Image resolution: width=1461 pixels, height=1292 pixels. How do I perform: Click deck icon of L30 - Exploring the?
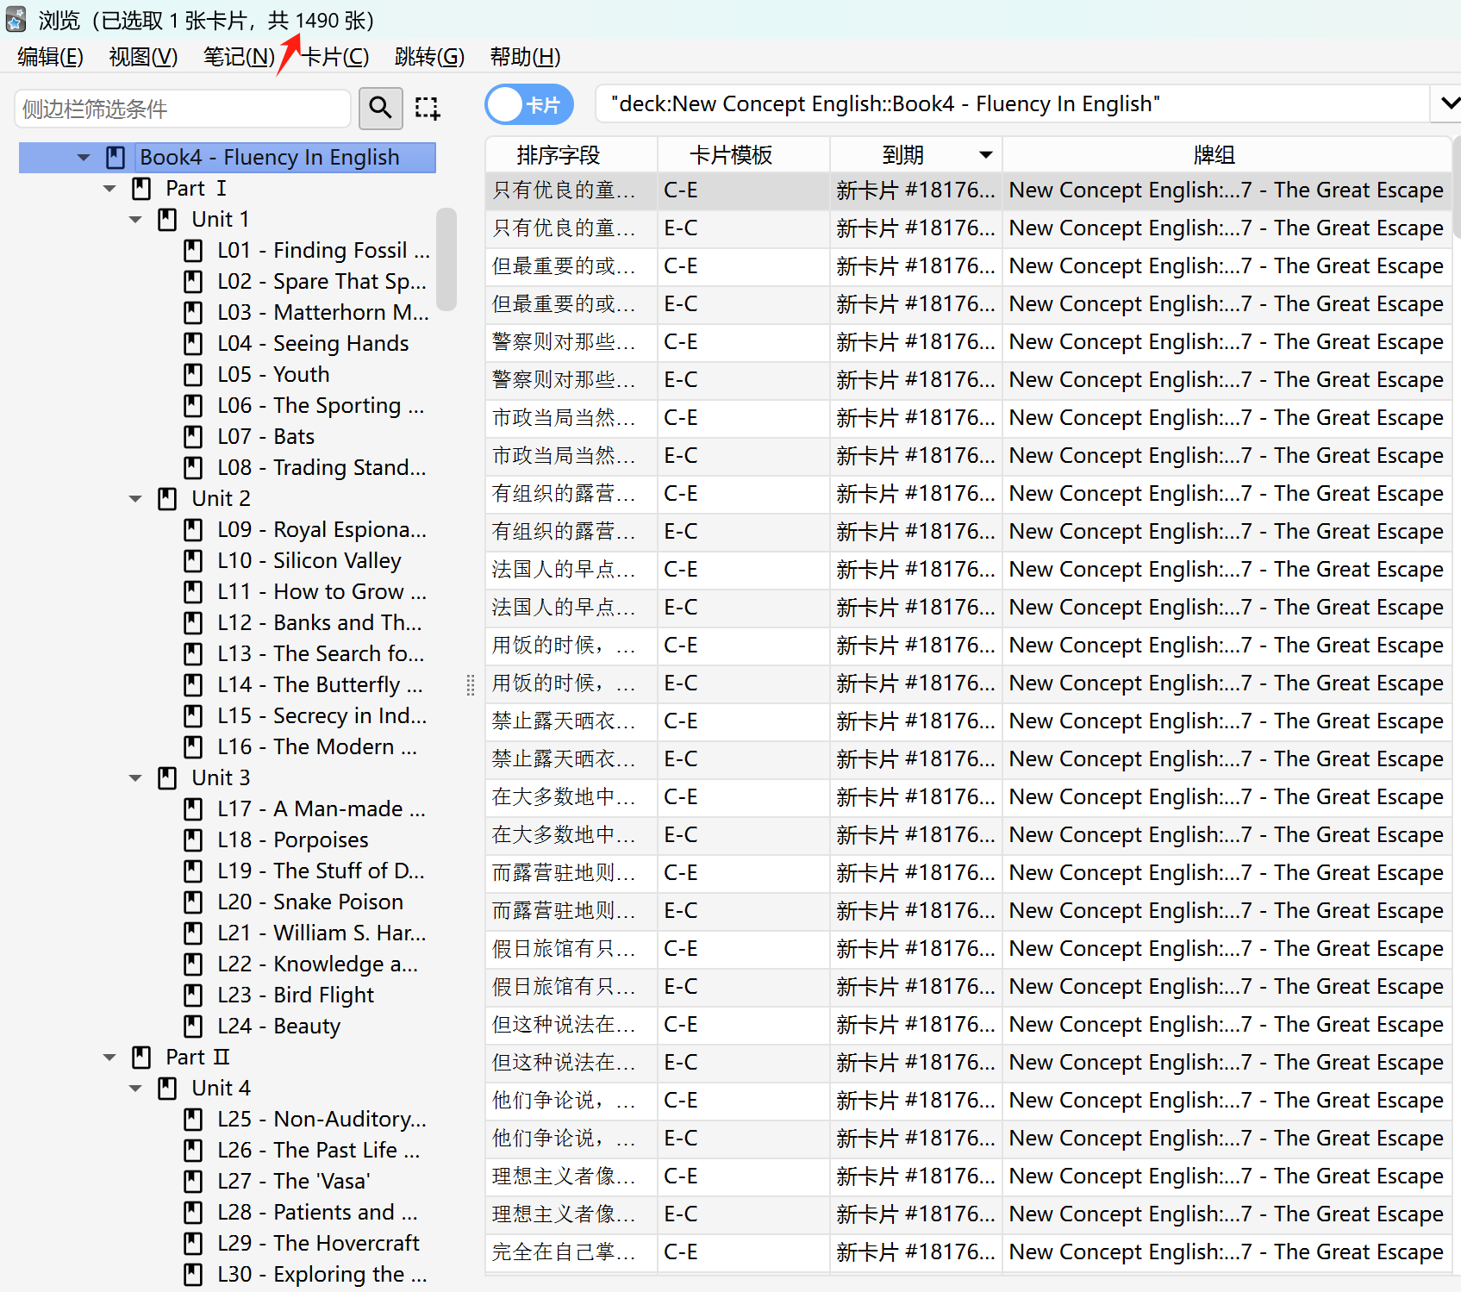click(193, 1274)
